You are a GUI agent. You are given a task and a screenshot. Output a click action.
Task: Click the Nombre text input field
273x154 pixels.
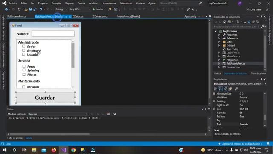tap(53, 33)
